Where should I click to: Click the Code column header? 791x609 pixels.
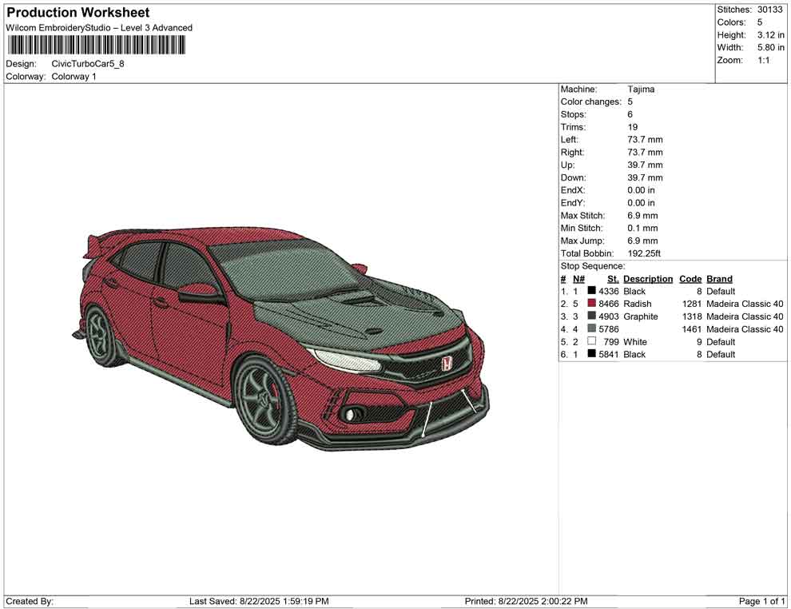[690, 279]
